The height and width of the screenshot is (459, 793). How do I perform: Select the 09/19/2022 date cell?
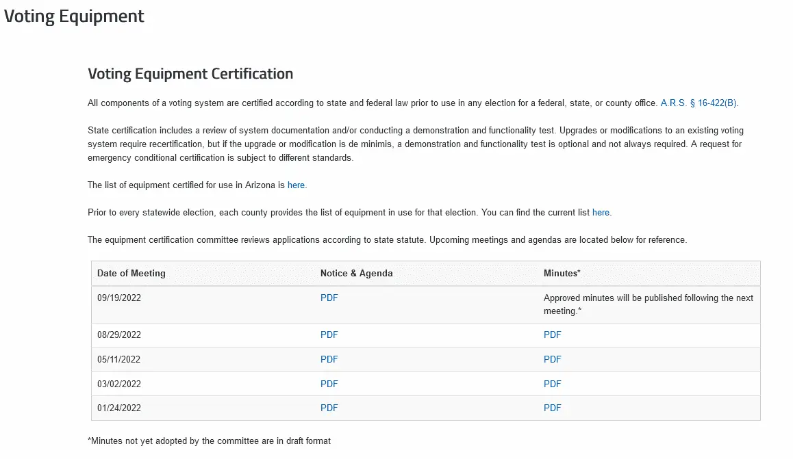[119, 298]
